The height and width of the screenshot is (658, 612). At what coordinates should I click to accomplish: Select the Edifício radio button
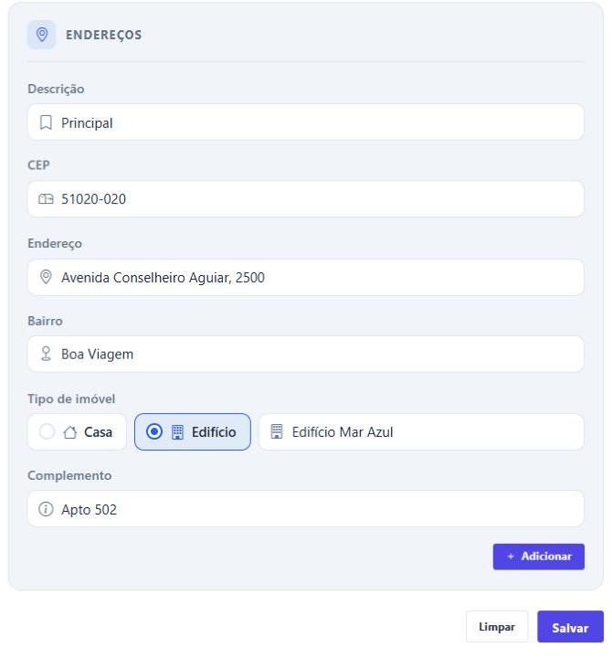154,431
